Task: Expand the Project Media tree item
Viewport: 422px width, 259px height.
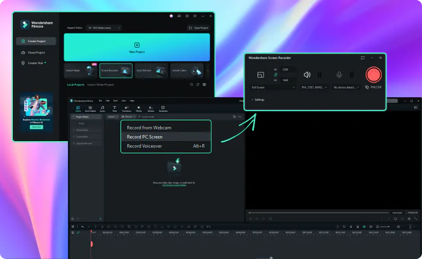Action: [x=86, y=117]
